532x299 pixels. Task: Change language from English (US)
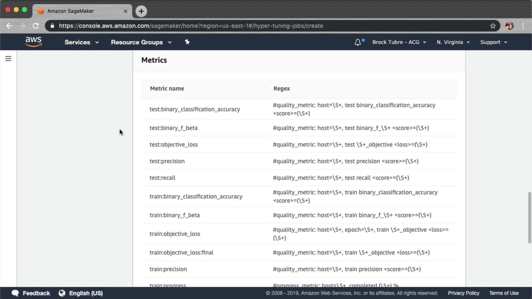[x=86, y=293]
